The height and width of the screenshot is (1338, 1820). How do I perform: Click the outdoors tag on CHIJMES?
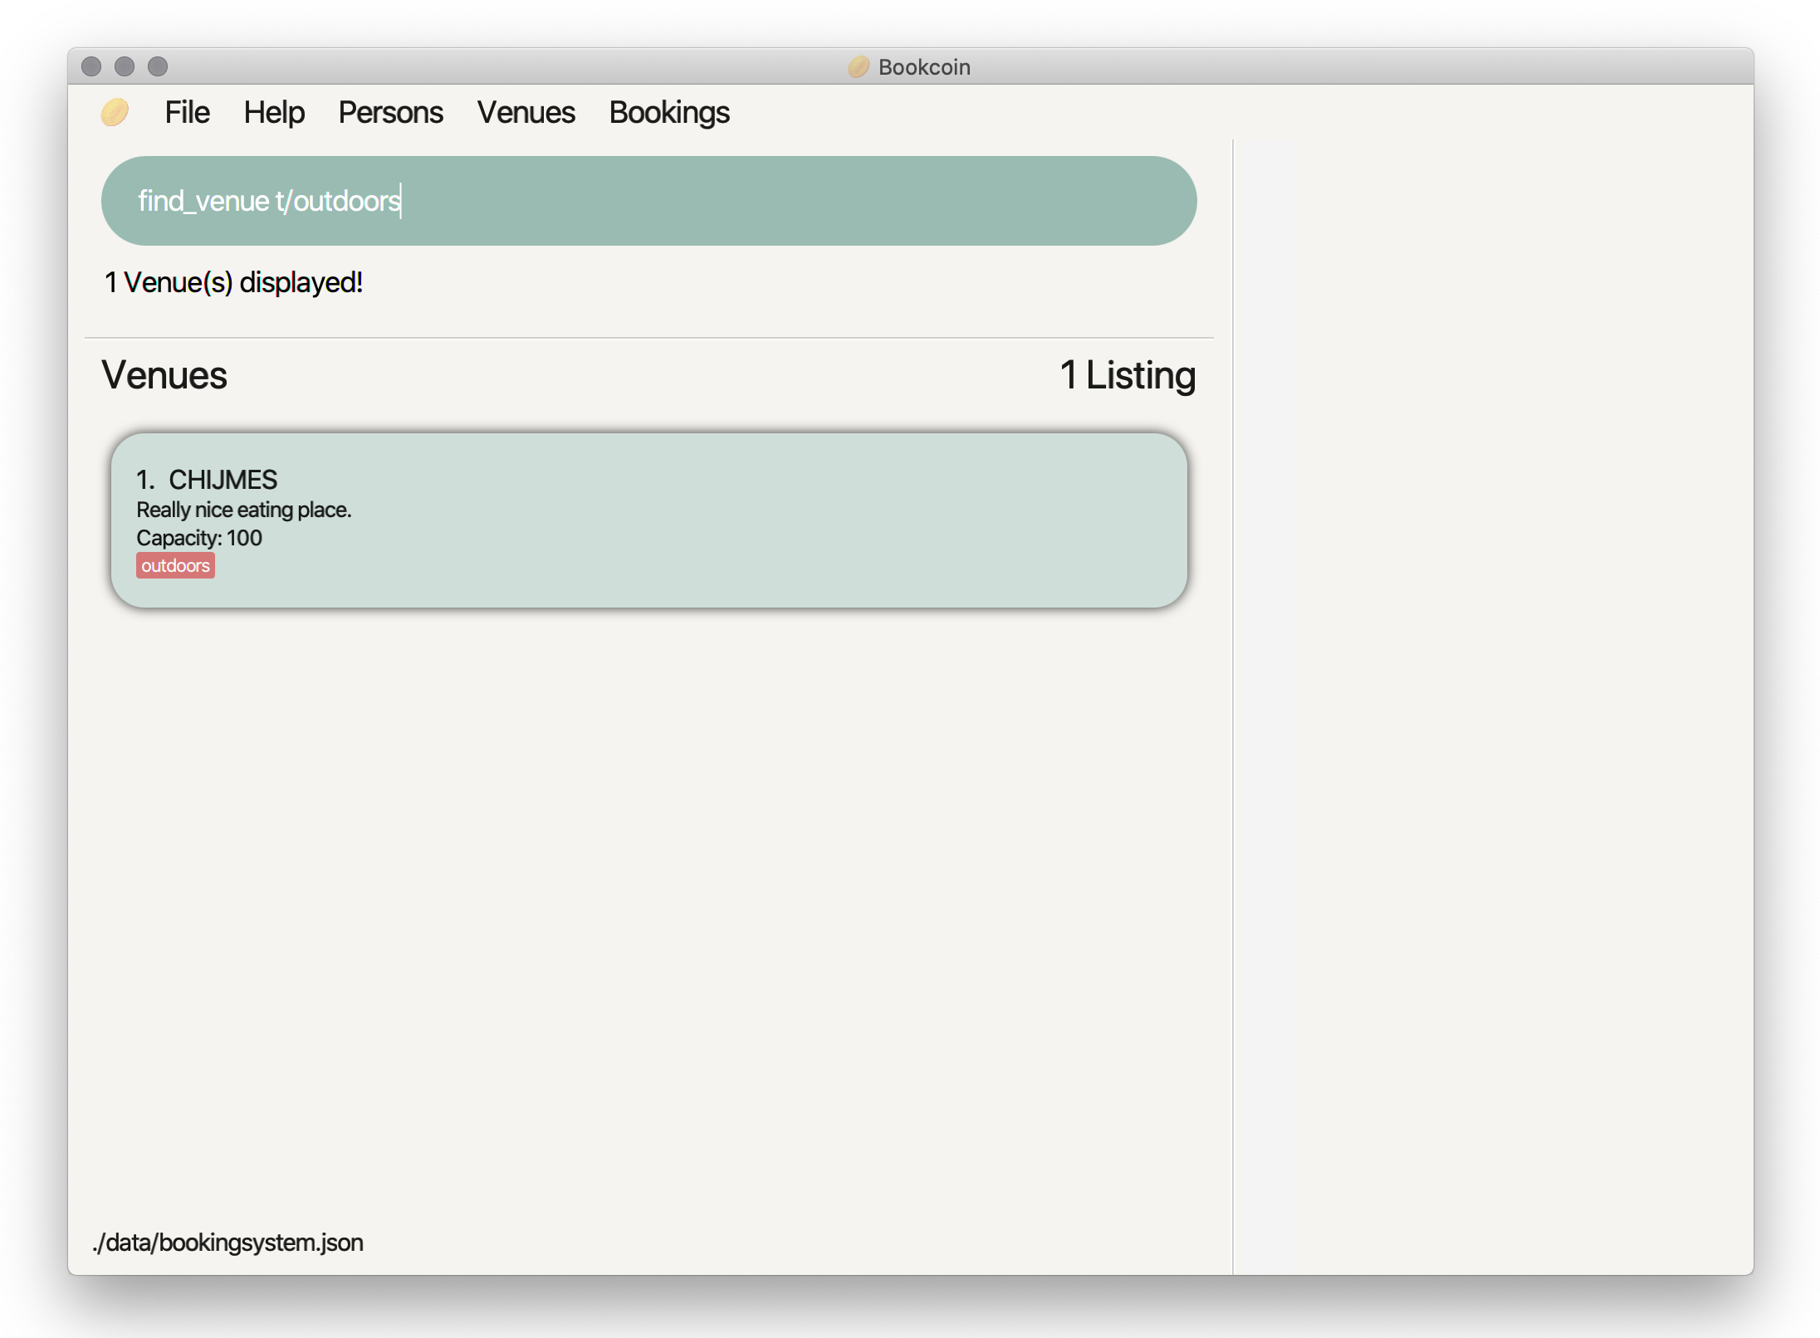pyautogui.click(x=175, y=566)
